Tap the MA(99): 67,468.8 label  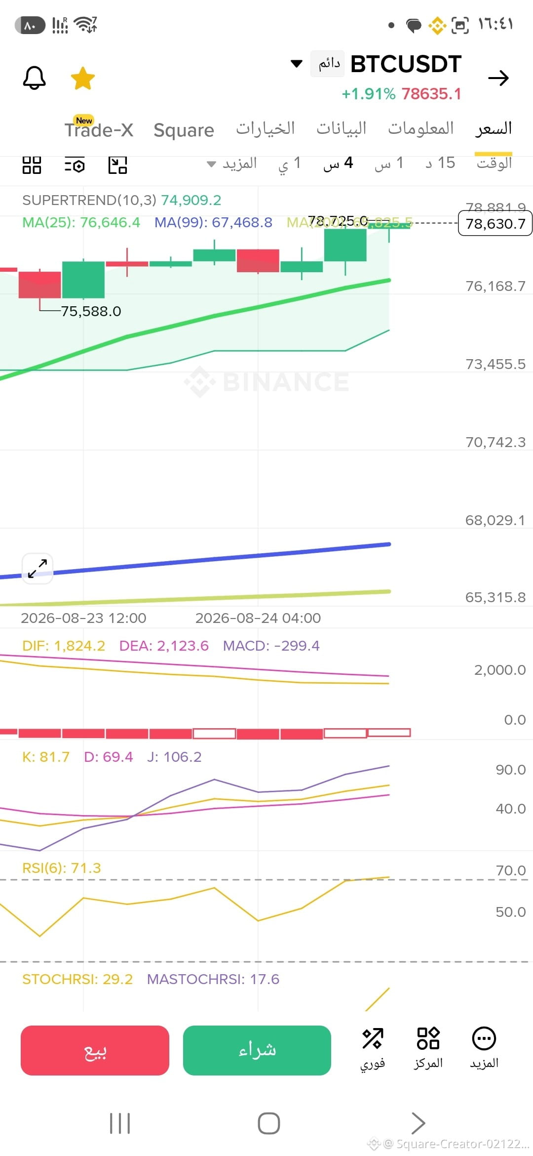coord(213,222)
